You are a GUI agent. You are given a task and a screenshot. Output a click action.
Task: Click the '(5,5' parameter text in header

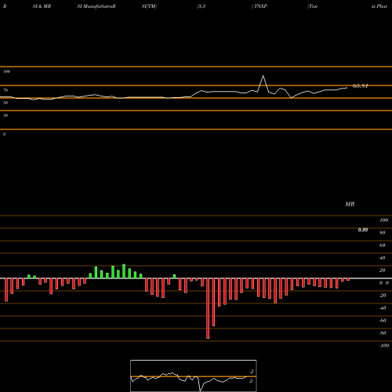[201, 6]
